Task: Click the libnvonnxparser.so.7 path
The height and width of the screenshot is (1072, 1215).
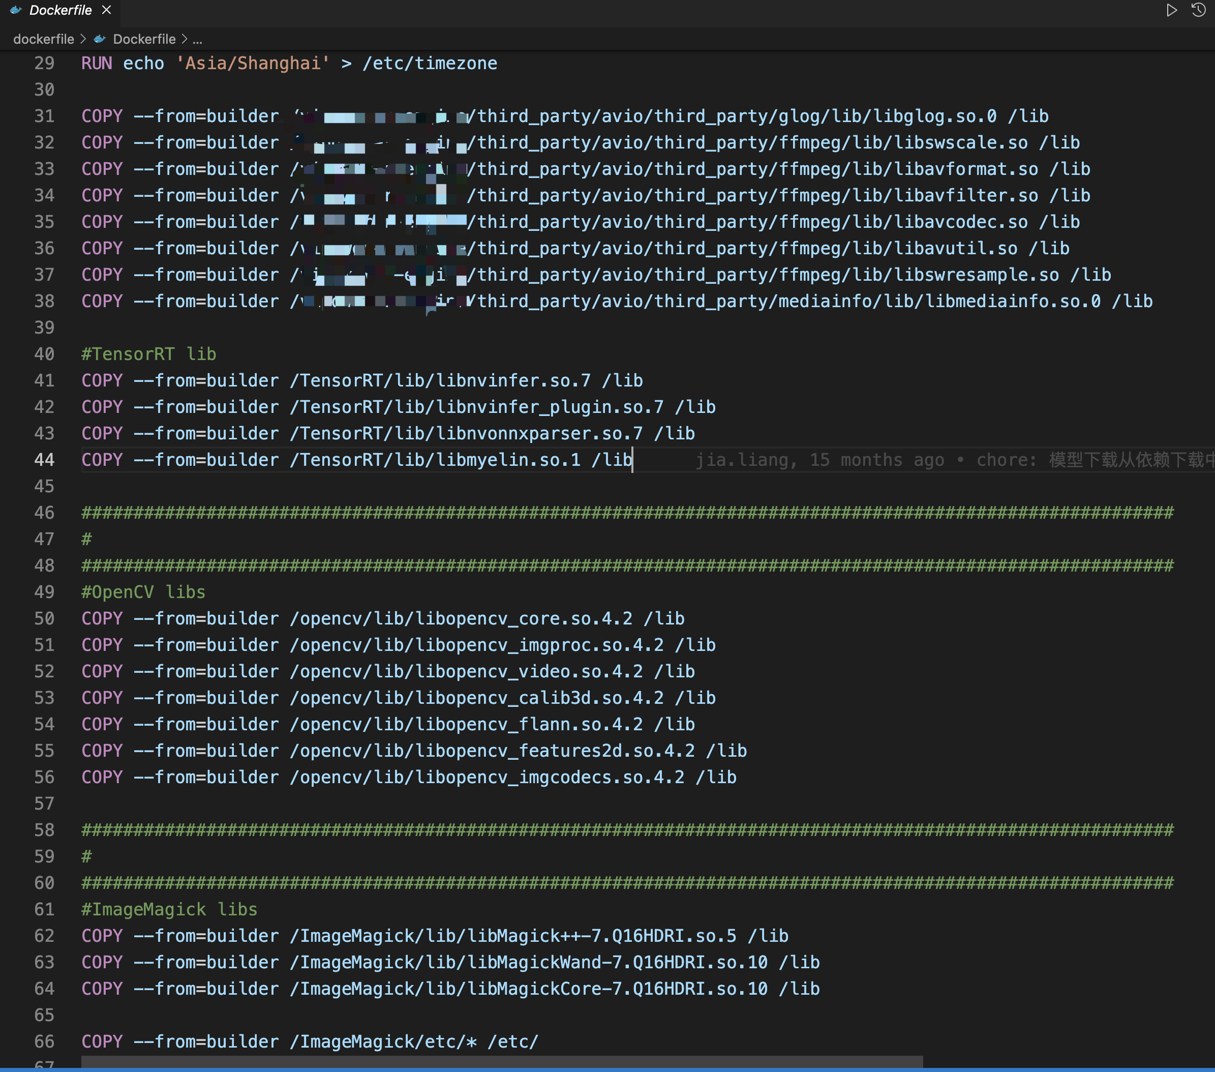Action: click(x=466, y=433)
